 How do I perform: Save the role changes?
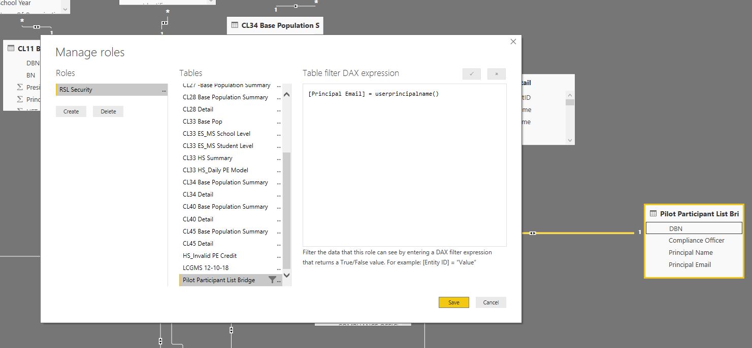tap(454, 302)
